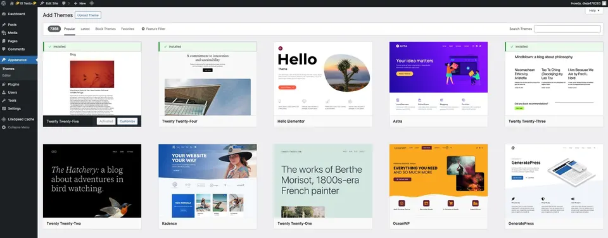This screenshot has height=238, width=608.
Task: Click the Twenty Twenty-Two theme name
Action: 63,223
